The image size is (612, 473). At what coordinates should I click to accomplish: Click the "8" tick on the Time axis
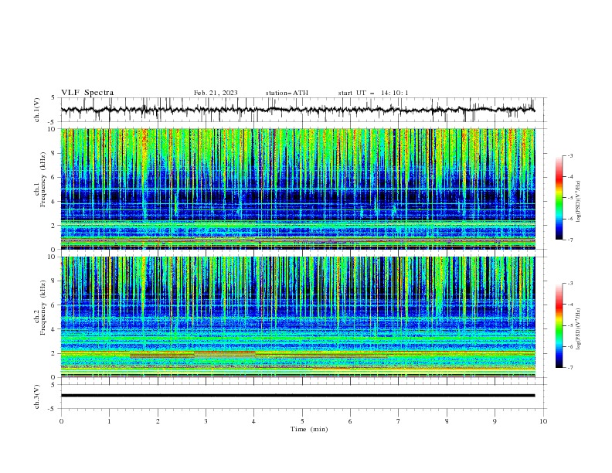[447, 421]
